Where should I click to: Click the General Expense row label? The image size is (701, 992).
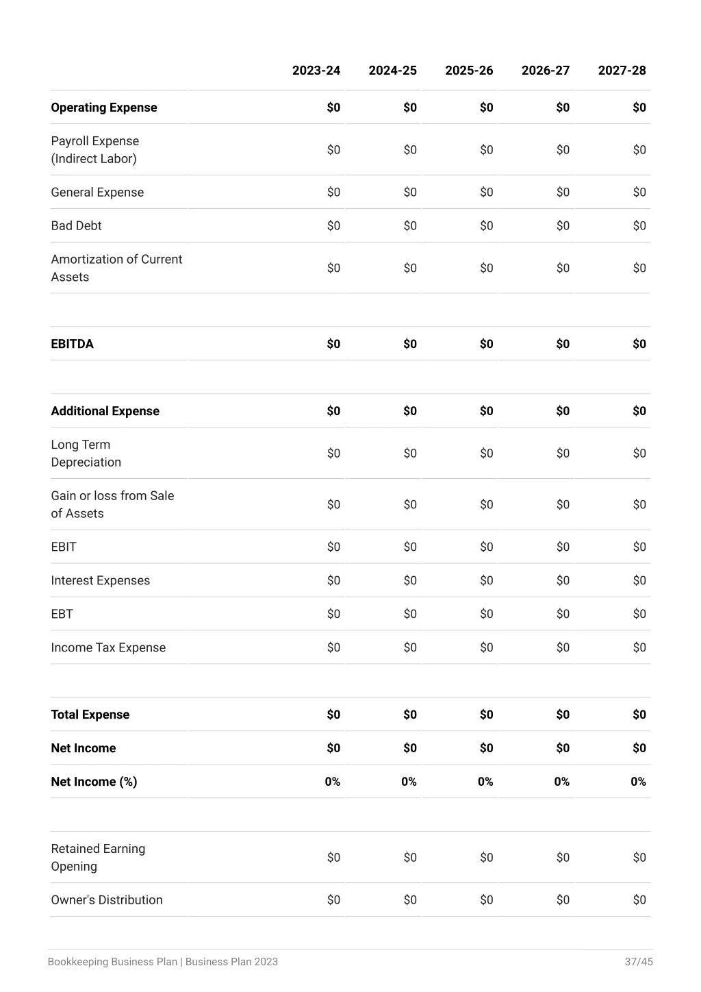coord(97,193)
